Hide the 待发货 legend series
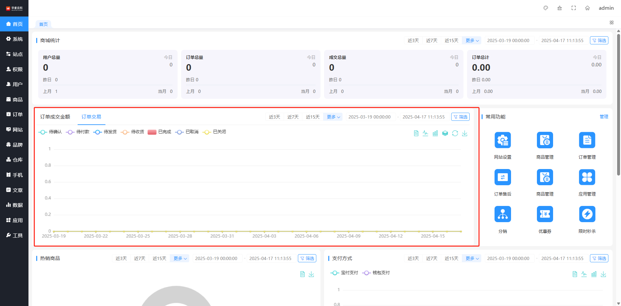 (105, 132)
